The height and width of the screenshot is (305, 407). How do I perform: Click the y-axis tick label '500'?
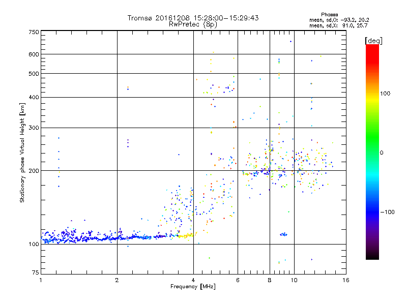pos(34,74)
